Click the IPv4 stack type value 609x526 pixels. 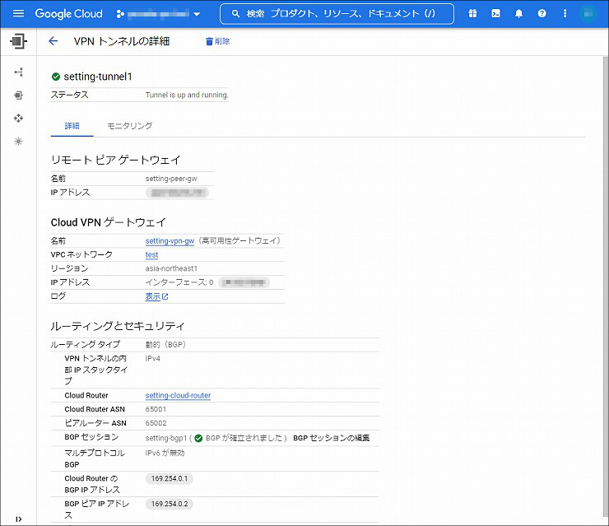152,358
